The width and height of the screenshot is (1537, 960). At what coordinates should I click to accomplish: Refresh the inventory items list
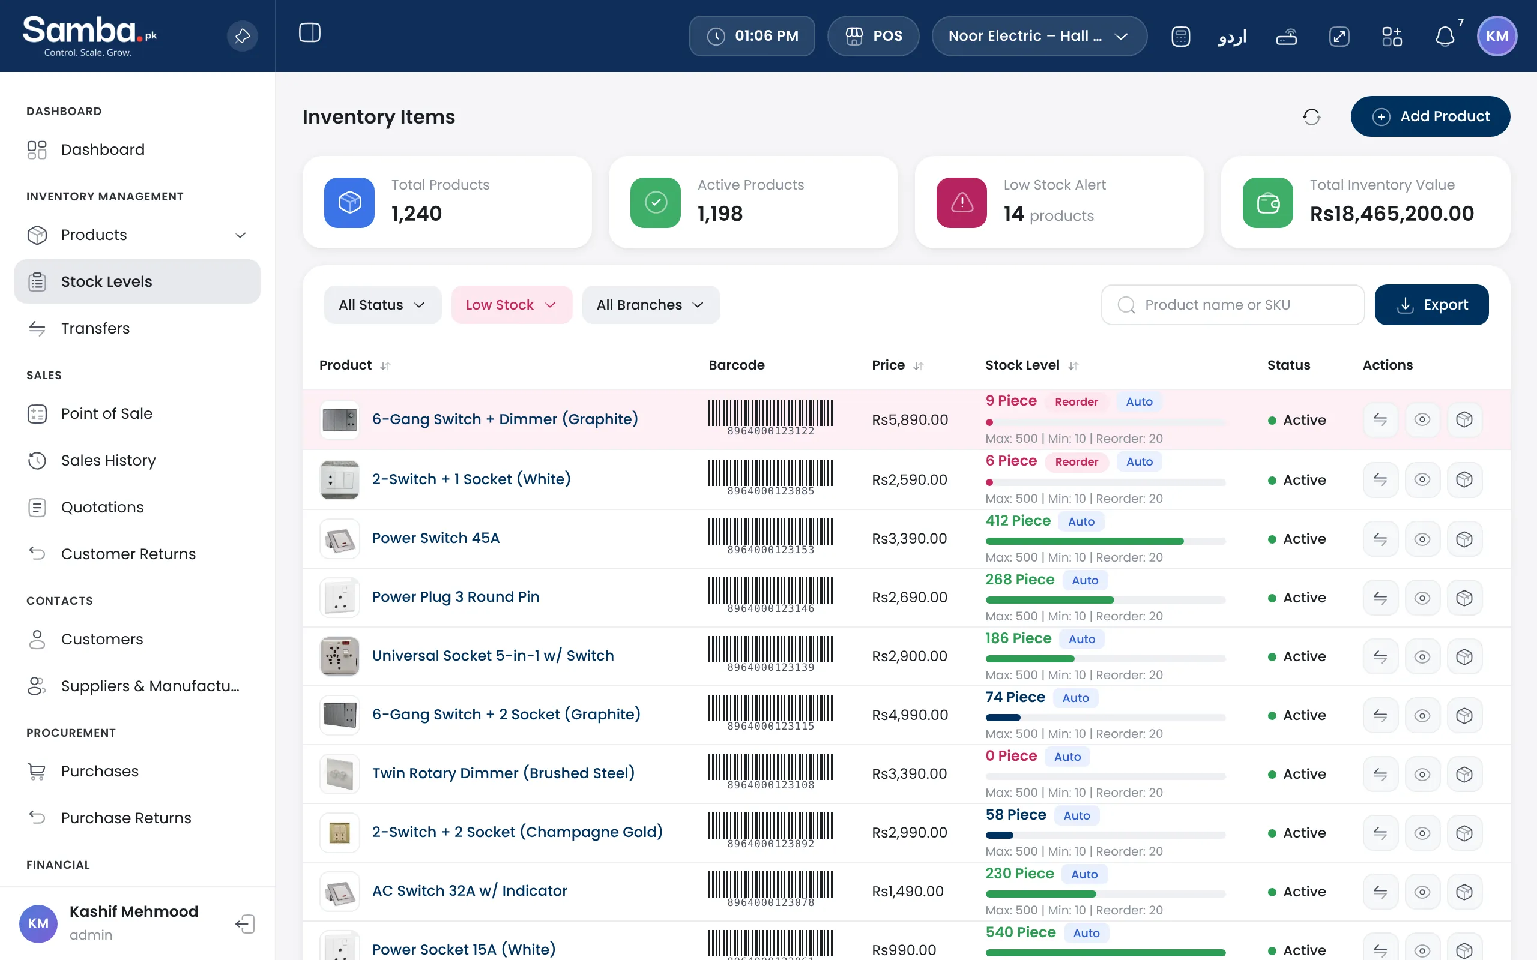tap(1311, 117)
